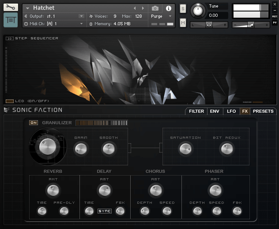
Task: Open instrument edit mode with the wrench icon
Action: click(x=11, y=8)
